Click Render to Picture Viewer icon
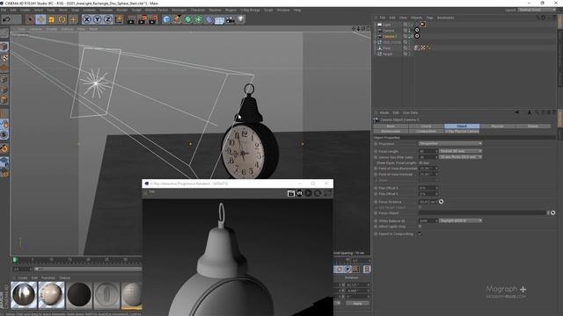This screenshot has height=316, width=563. click(143, 19)
